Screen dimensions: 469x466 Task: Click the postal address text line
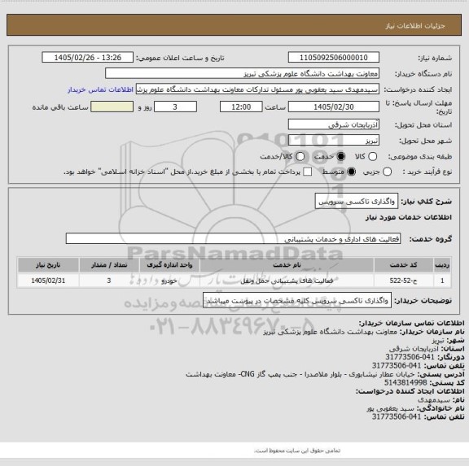(300, 374)
